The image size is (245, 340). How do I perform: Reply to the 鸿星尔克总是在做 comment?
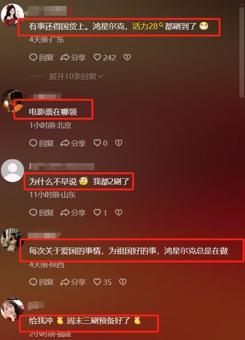pyautogui.click(x=42, y=282)
